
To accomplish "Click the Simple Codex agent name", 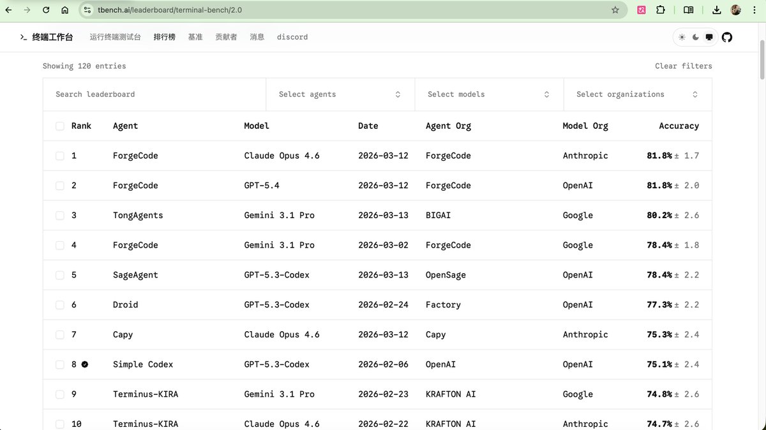I will coord(143,364).
